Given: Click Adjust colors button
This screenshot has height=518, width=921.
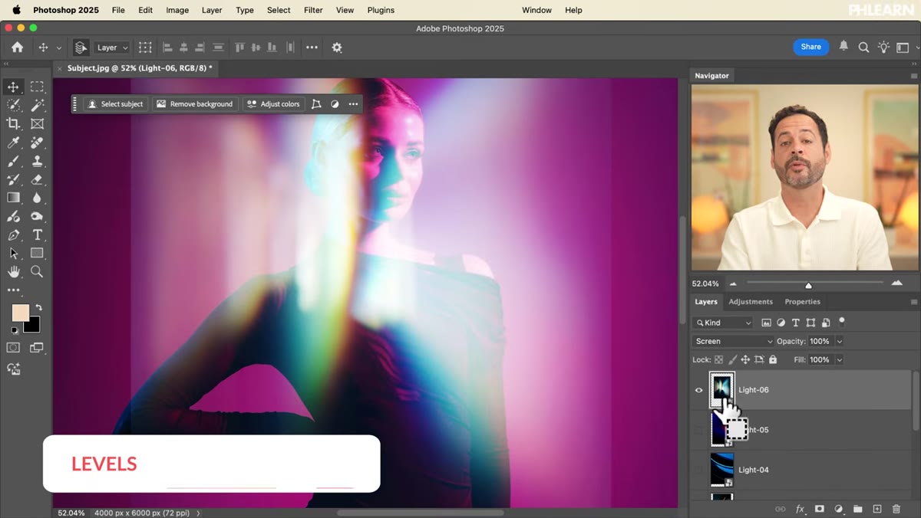Looking at the screenshot, I should (x=273, y=104).
